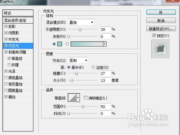Enable the 纹理 texture checkbox
The image size is (180, 135).
click(9, 65)
